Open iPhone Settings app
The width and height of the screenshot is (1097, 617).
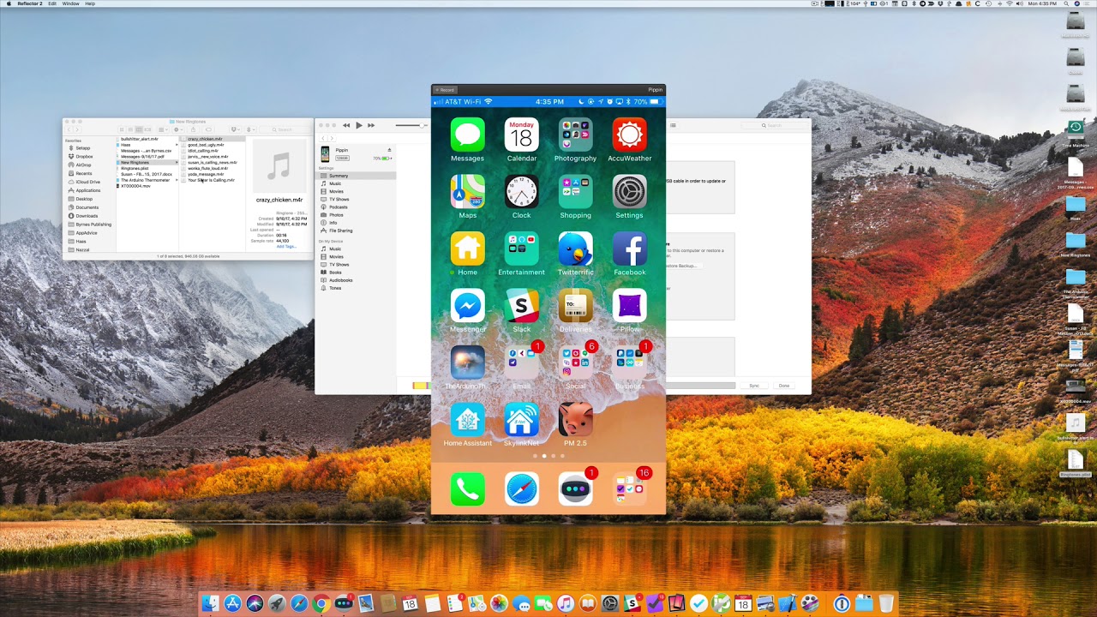(629, 192)
